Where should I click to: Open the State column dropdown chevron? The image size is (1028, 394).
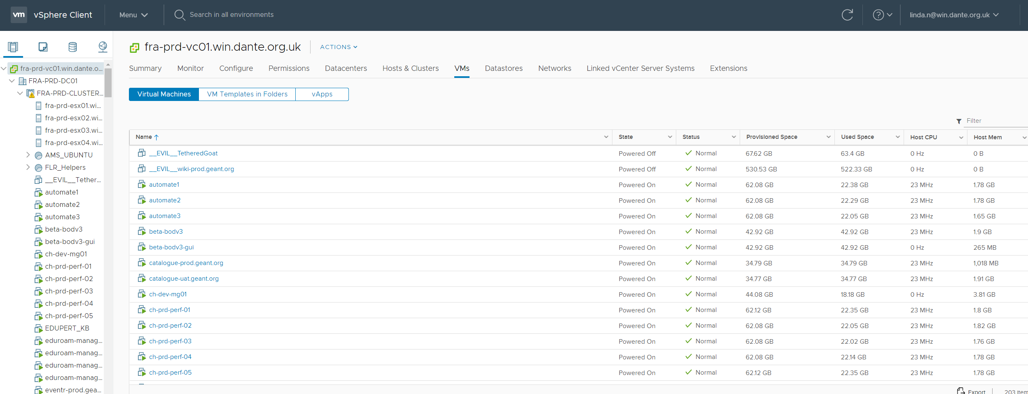click(670, 137)
